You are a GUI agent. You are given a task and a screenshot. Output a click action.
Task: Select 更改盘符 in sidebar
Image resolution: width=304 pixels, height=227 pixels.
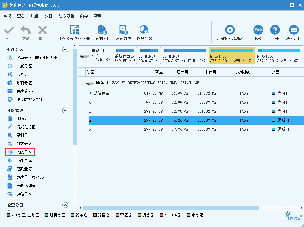point(20,169)
